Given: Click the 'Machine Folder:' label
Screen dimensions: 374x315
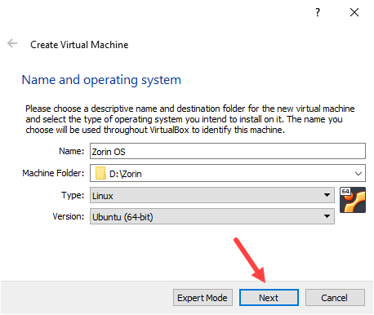Looking at the screenshot, I should 53,173.
